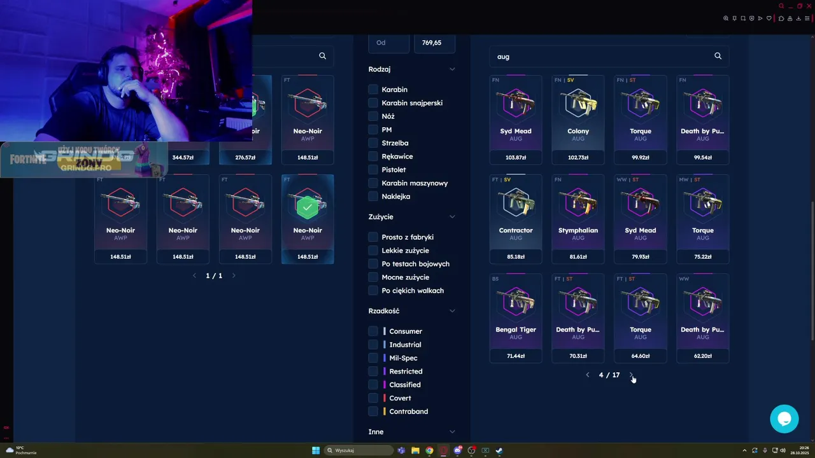Deselect the checked Neo-Noir AWP card

pyautogui.click(x=308, y=219)
